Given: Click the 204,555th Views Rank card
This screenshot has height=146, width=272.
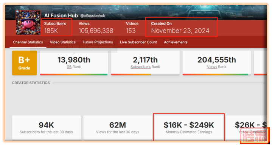Looking at the screenshot, I should (x=217, y=63).
